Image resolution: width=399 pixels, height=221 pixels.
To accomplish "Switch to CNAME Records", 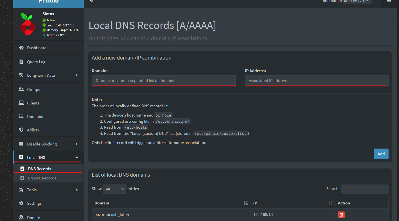I will [42, 178].
